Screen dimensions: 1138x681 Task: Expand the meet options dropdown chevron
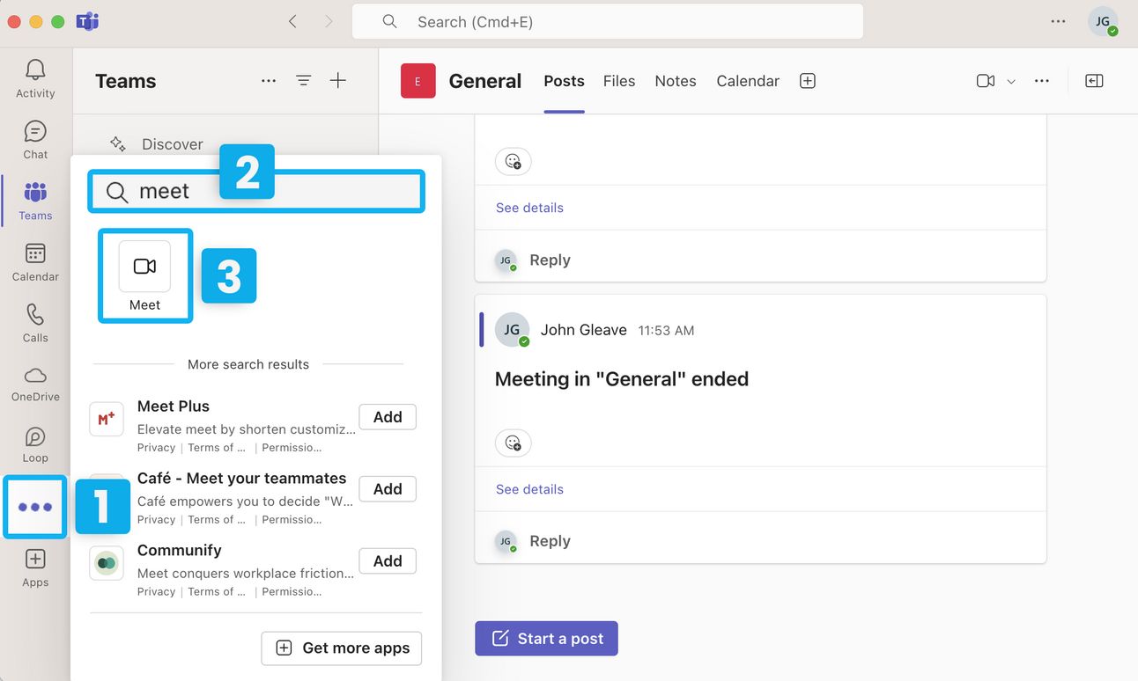[1011, 82]
